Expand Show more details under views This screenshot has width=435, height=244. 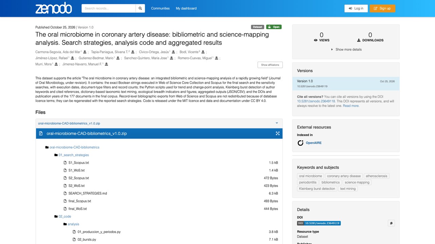[346, 49]
